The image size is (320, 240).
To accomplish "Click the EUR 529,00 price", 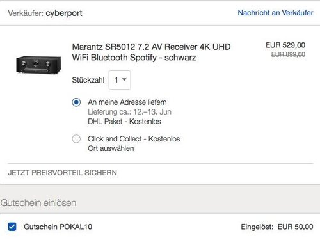I will 285,45.
